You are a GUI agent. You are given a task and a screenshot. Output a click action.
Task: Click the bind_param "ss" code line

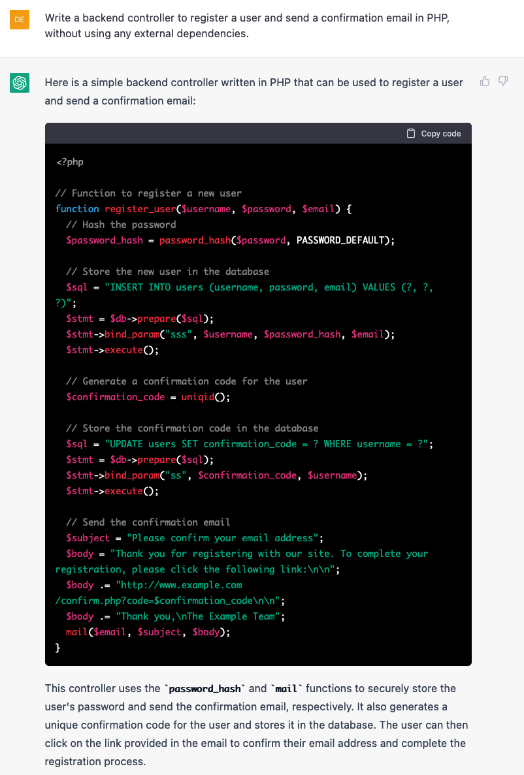pos(217,475)
